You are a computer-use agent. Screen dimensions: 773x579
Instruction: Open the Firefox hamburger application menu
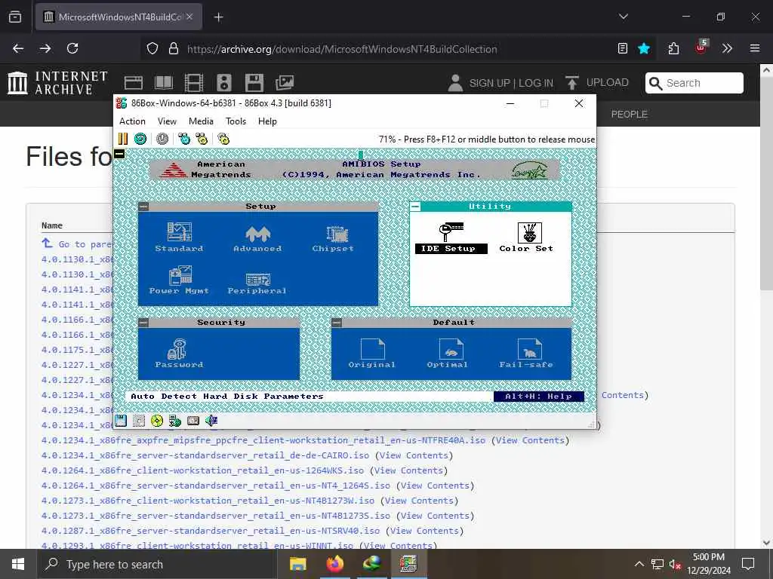[754, 49]
